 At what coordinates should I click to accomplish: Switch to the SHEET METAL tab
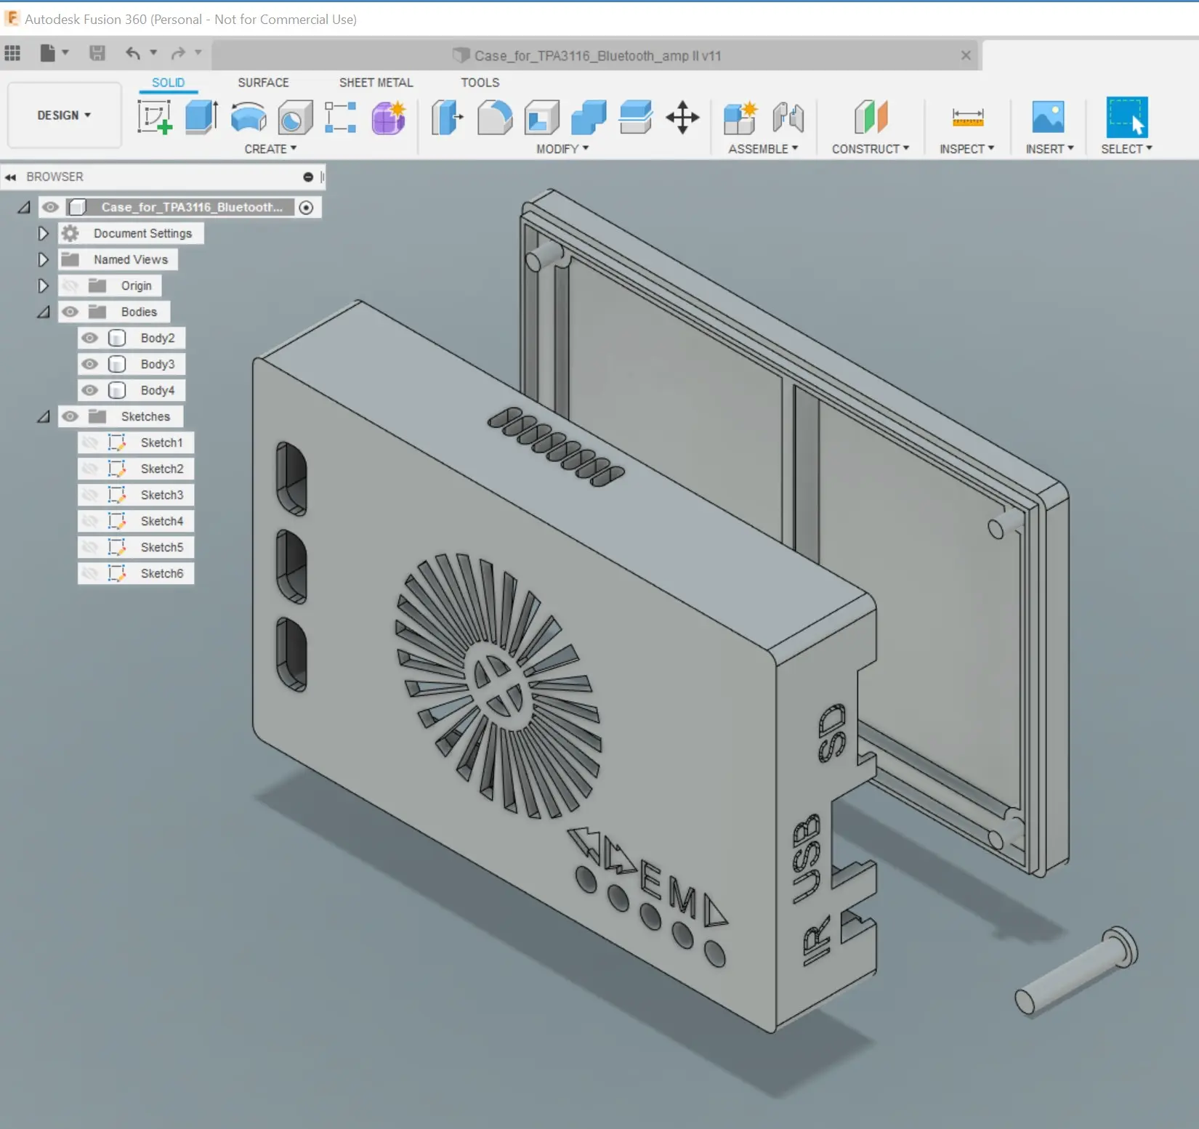pyautogui.click(x=376, y=83)
